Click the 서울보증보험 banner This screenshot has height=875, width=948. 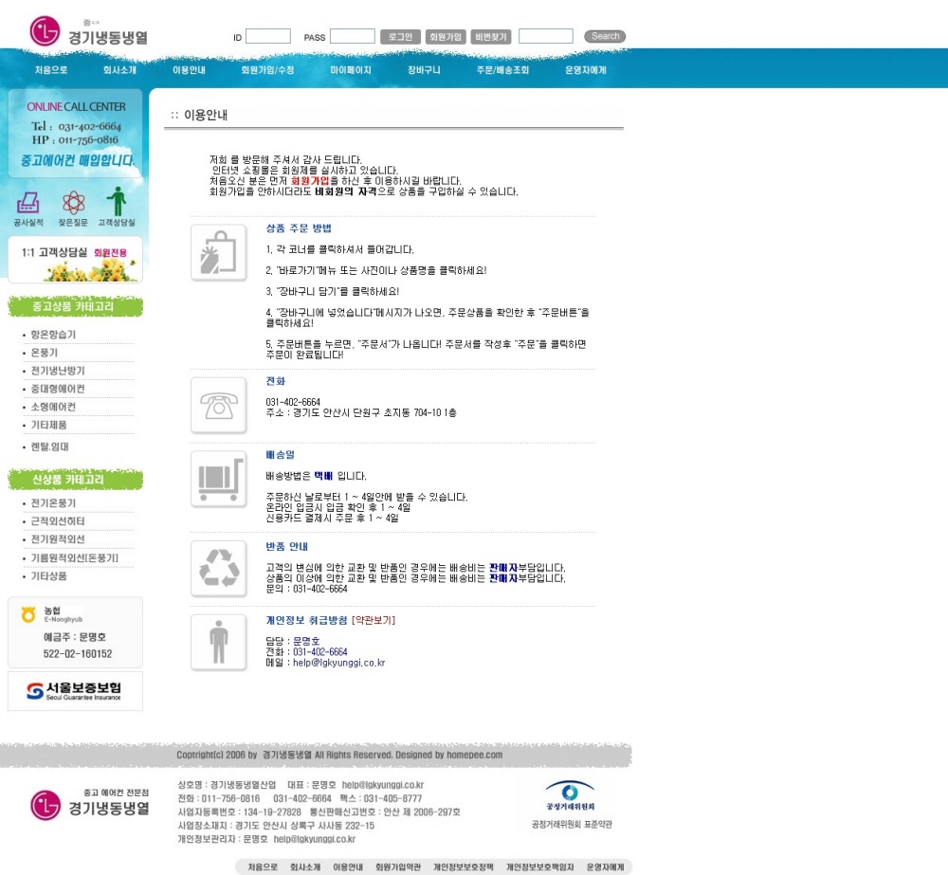click(x=75, y=691)
